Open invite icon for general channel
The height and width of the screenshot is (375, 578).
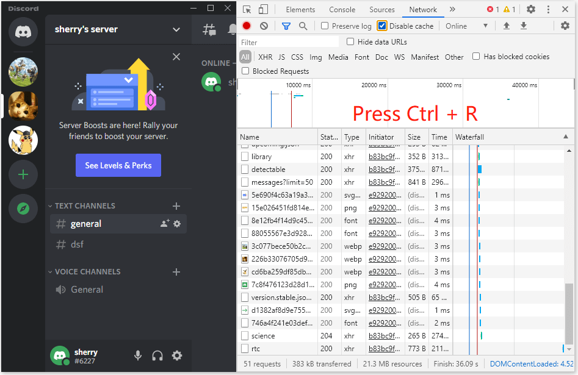coord(165,223)
